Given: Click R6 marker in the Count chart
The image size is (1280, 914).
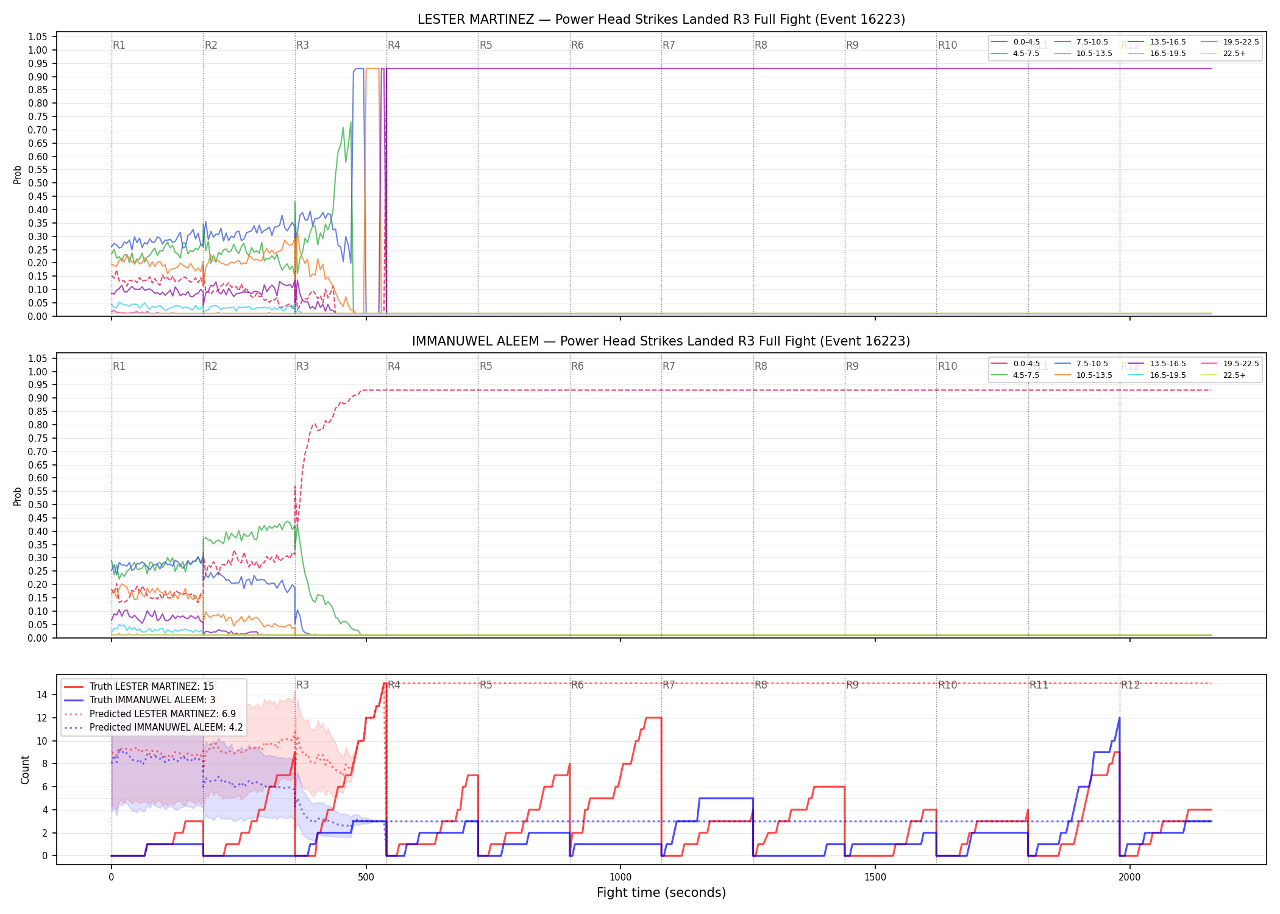Looking at the screenshot, I should (x=577, y=685).
